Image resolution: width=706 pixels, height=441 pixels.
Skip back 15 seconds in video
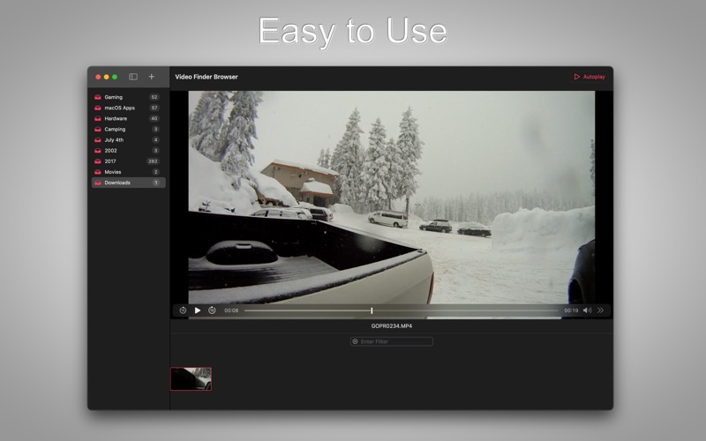coord(183,310)
